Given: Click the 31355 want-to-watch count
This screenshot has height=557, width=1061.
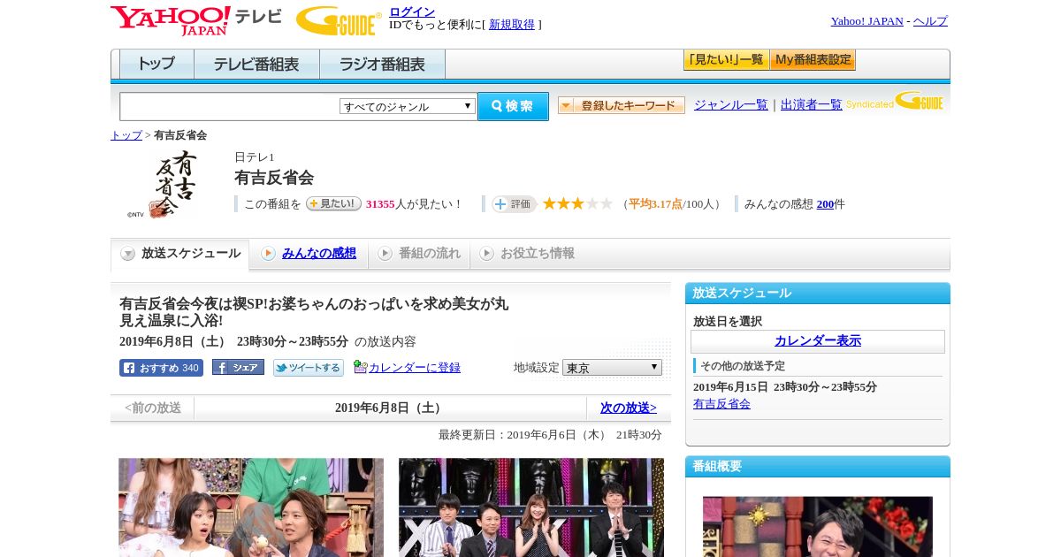Looking at the screenshot, I should 380,204.
